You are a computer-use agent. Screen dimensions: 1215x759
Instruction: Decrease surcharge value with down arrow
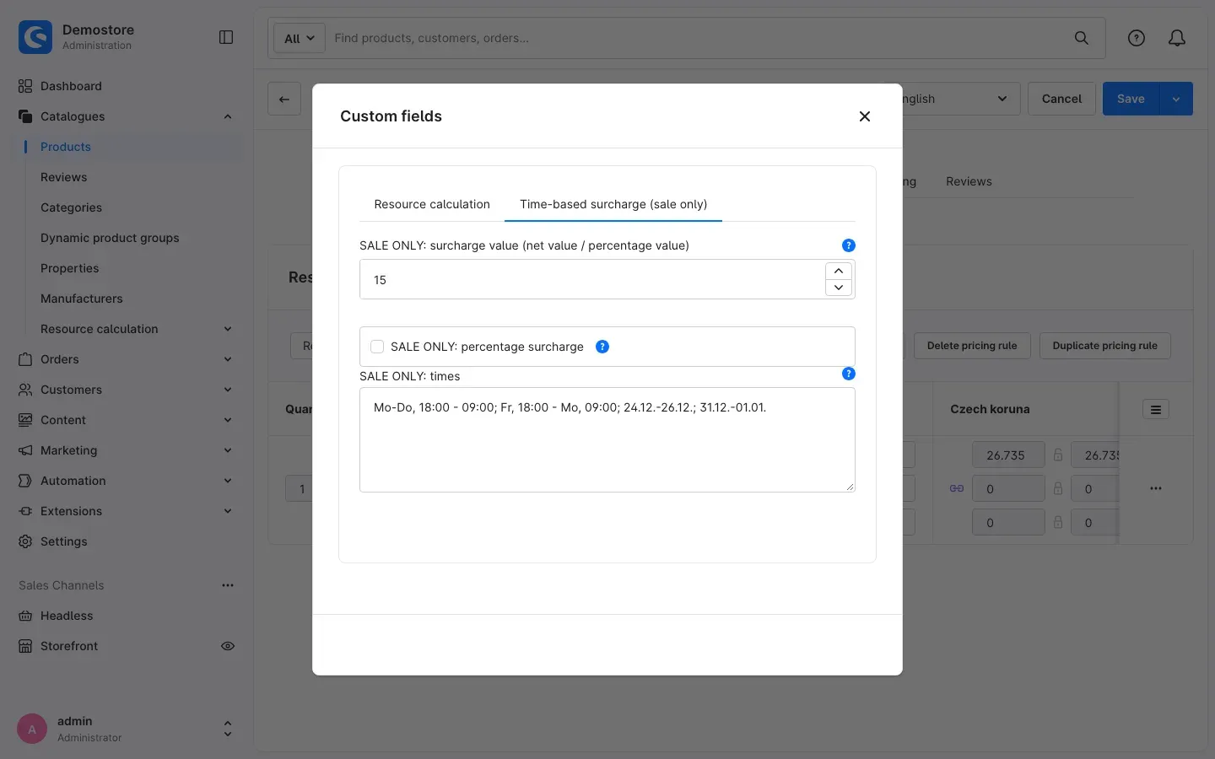tap(839, 288)
